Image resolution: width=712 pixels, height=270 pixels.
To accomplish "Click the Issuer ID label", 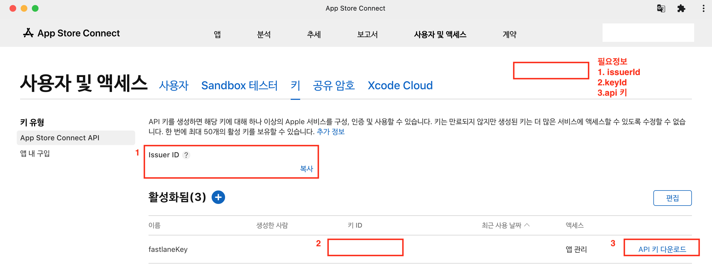I will [x=164, y=155].
